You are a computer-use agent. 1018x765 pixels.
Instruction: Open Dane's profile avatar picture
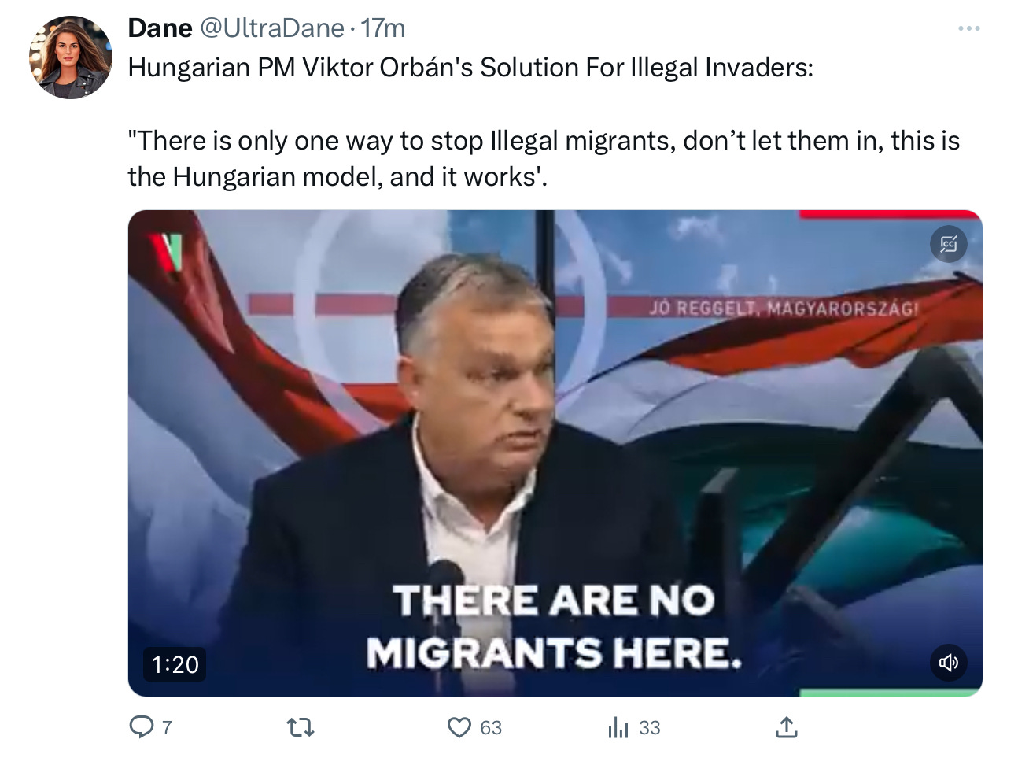71,57
